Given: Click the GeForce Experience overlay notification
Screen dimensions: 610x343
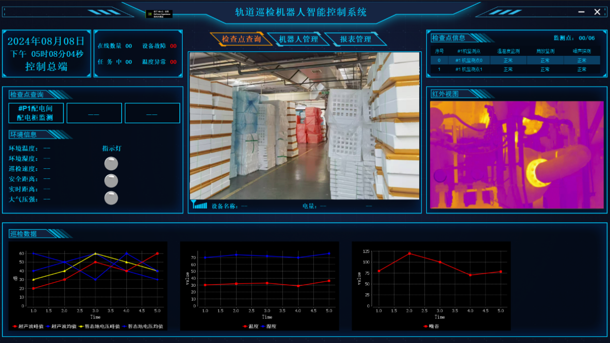Looking at the screenshot, I should (159, 14).
